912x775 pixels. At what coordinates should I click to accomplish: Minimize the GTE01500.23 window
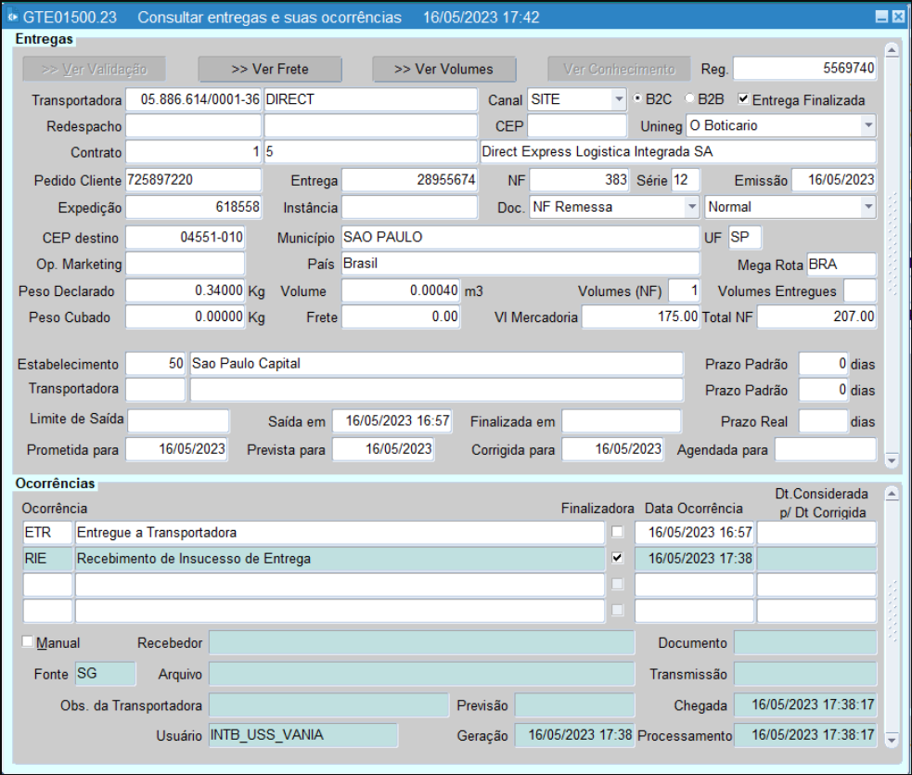[x=881, y=18]
